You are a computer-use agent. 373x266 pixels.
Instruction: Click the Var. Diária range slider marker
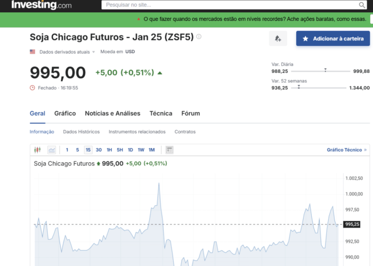coord(325,70)
